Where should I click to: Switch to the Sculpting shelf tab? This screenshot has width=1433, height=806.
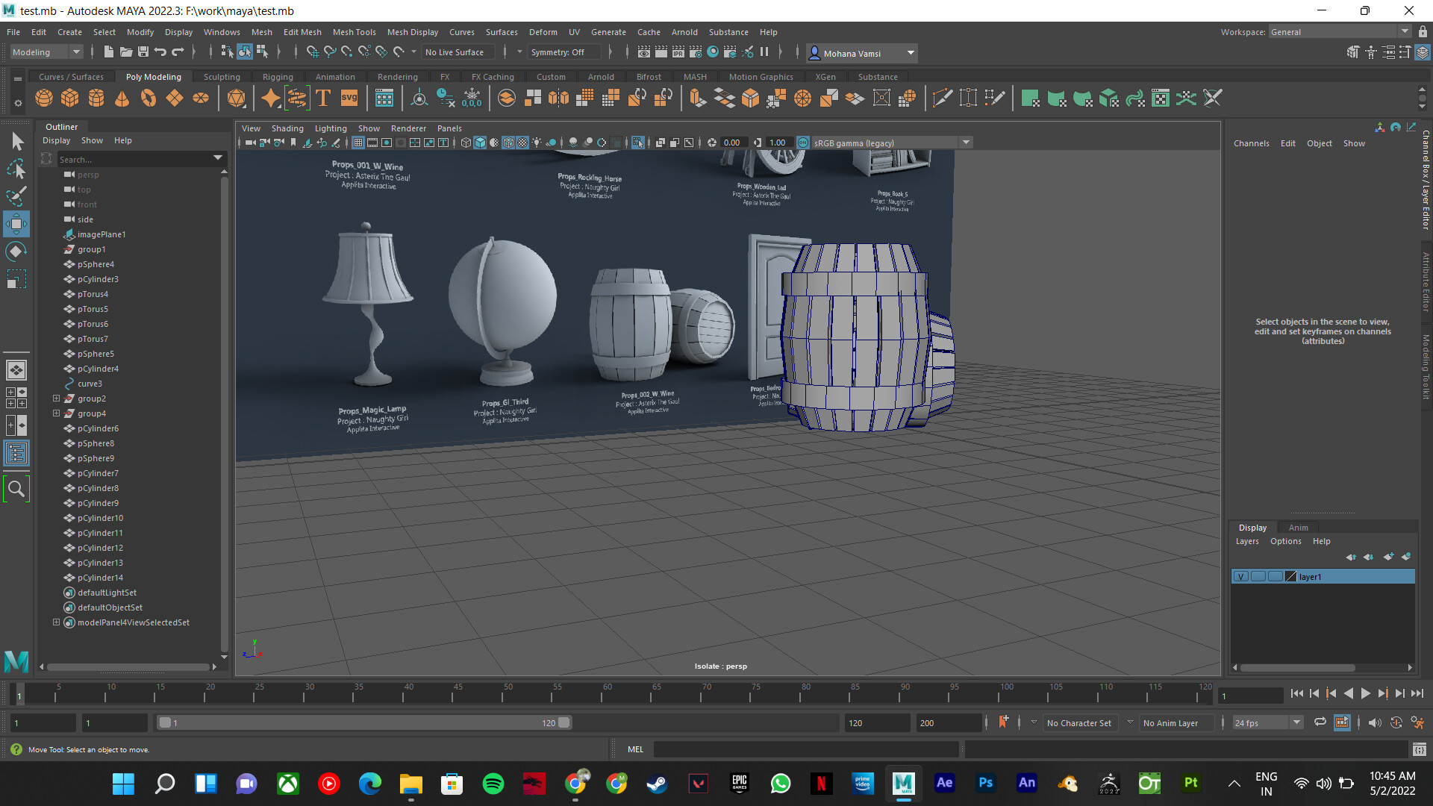click(222, 76)
